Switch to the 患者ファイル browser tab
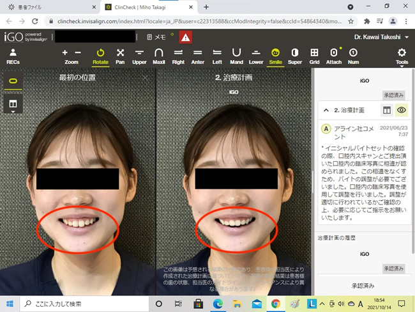This screenshot has width=415, height=312. tap(31, 6)
